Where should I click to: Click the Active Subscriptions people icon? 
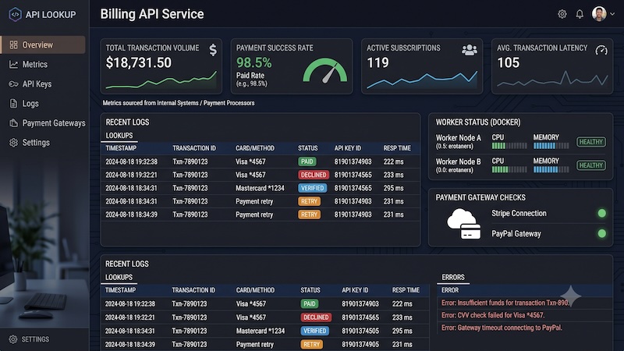[470, 50]
